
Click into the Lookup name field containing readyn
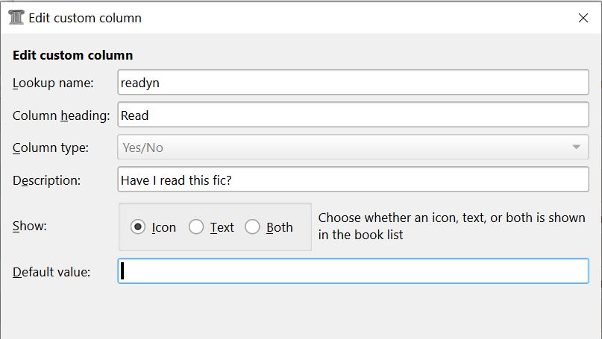pyautogui.click(x=353, y=83)
